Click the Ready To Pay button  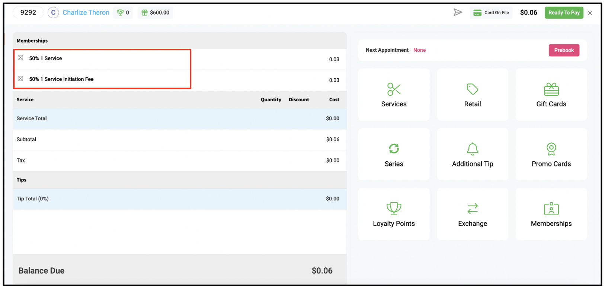[564, 13]
